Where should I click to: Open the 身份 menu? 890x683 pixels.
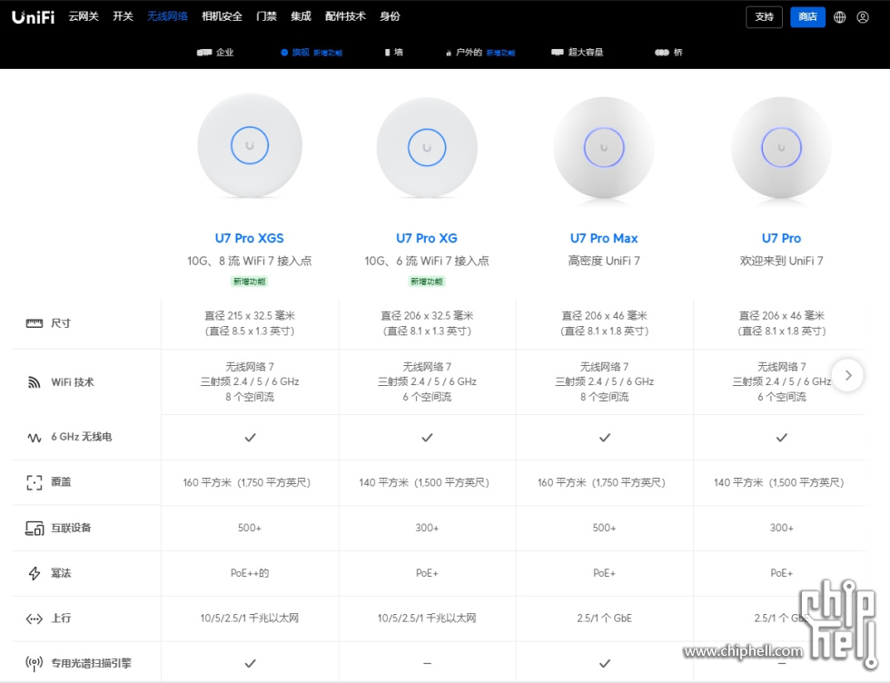click(390, 16)
